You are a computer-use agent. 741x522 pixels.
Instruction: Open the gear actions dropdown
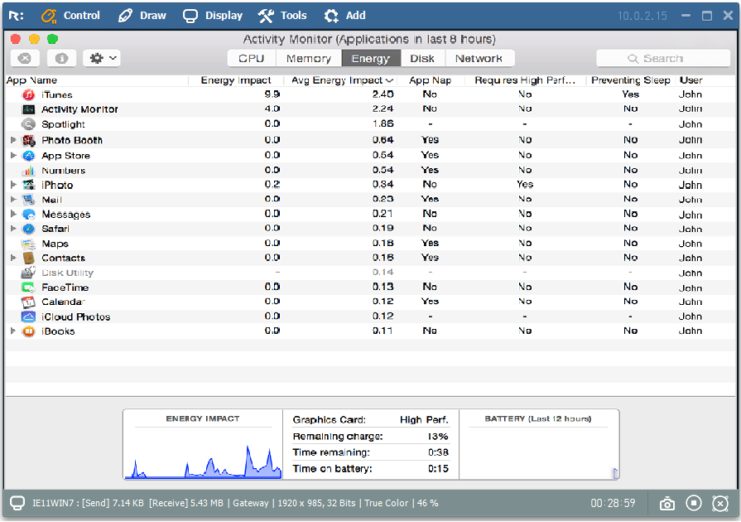click(x=102, y=58)
